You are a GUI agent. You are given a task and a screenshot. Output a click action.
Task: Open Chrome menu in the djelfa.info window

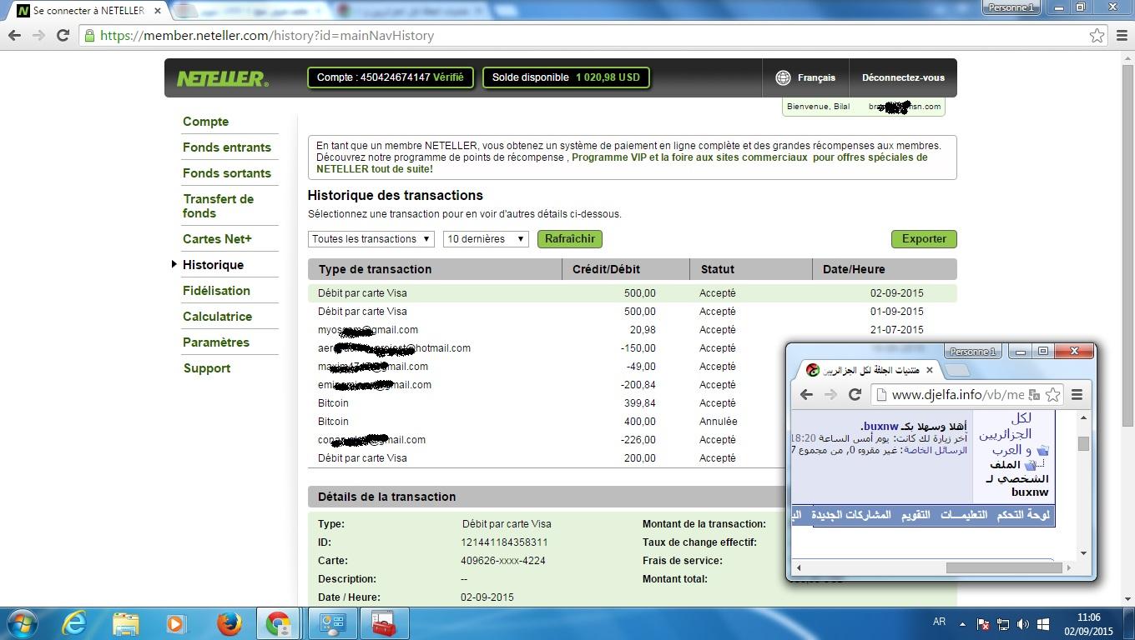[1077, 395]
